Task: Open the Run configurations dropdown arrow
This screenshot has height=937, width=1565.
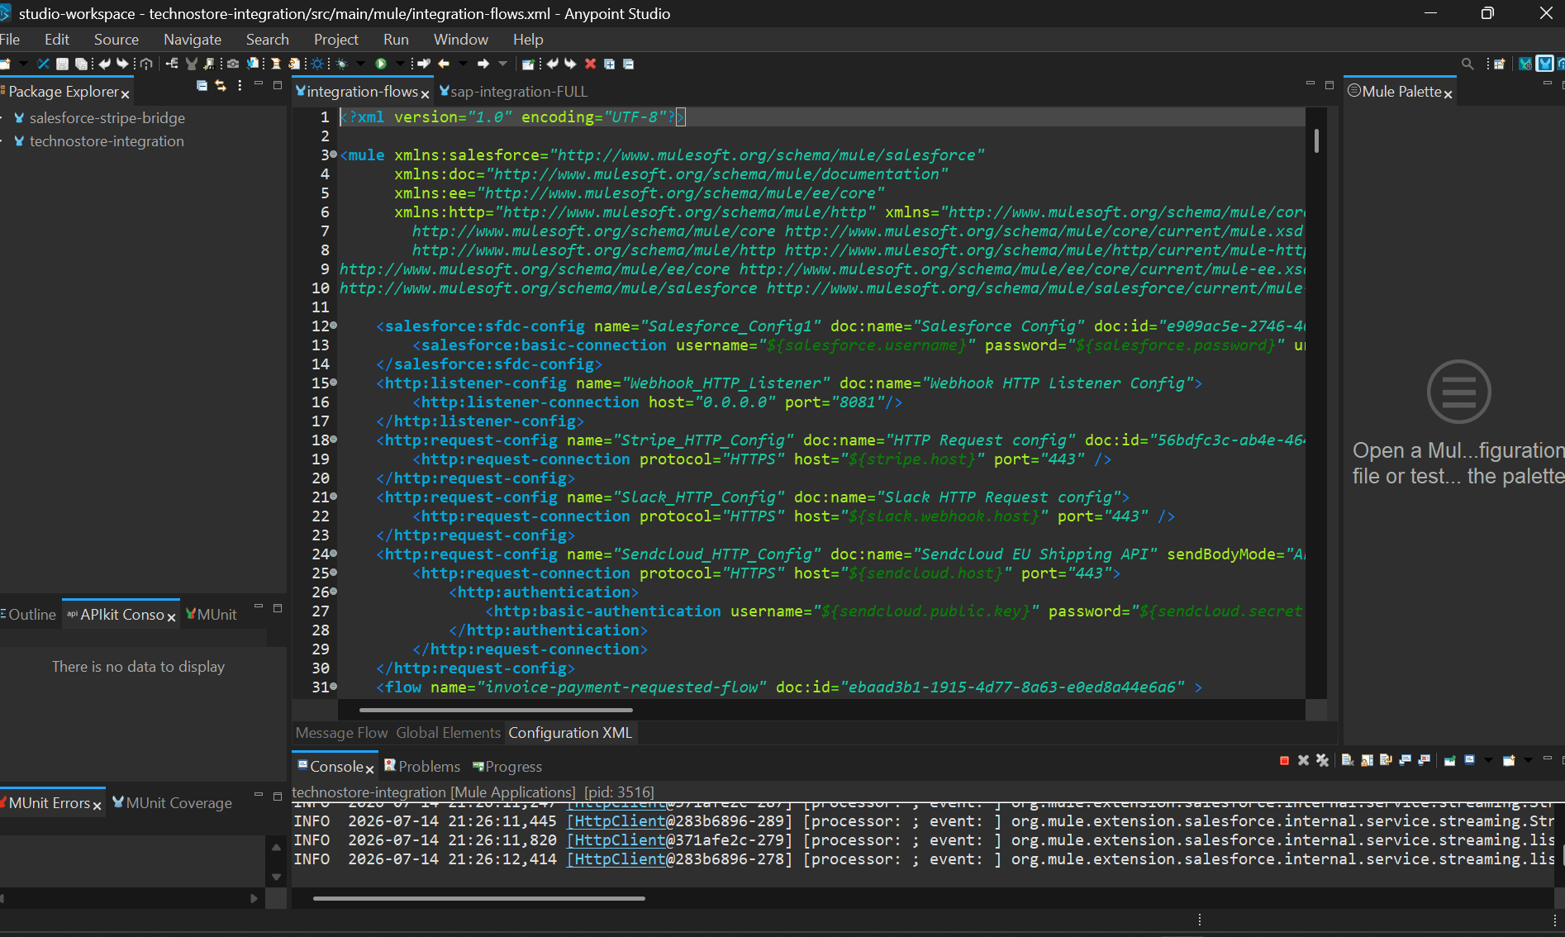Action: point(400,64)
